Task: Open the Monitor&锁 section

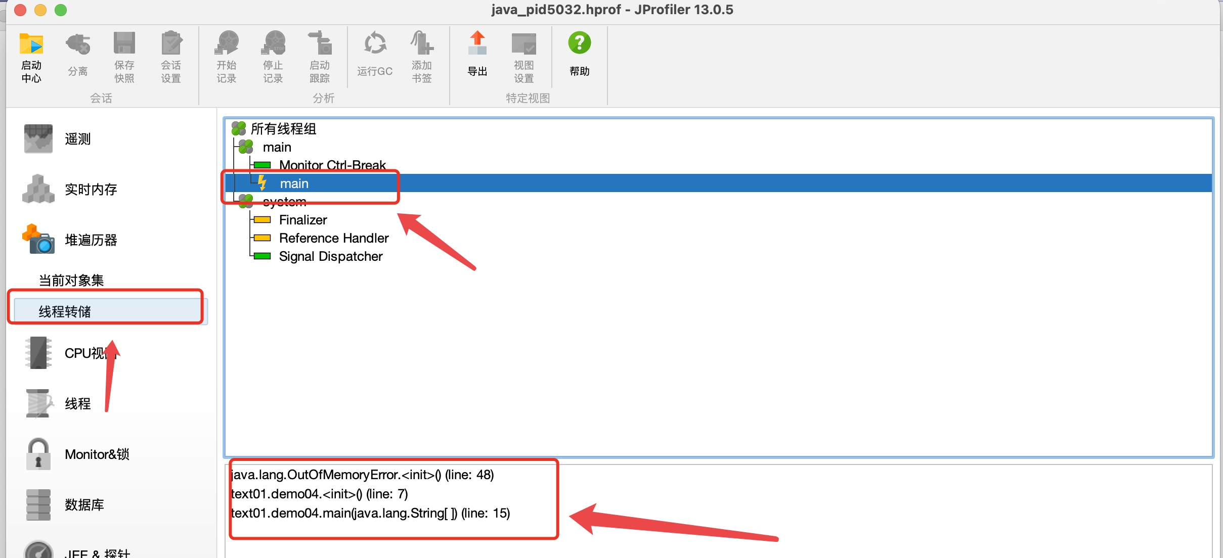Action: [x=77, y=454]
